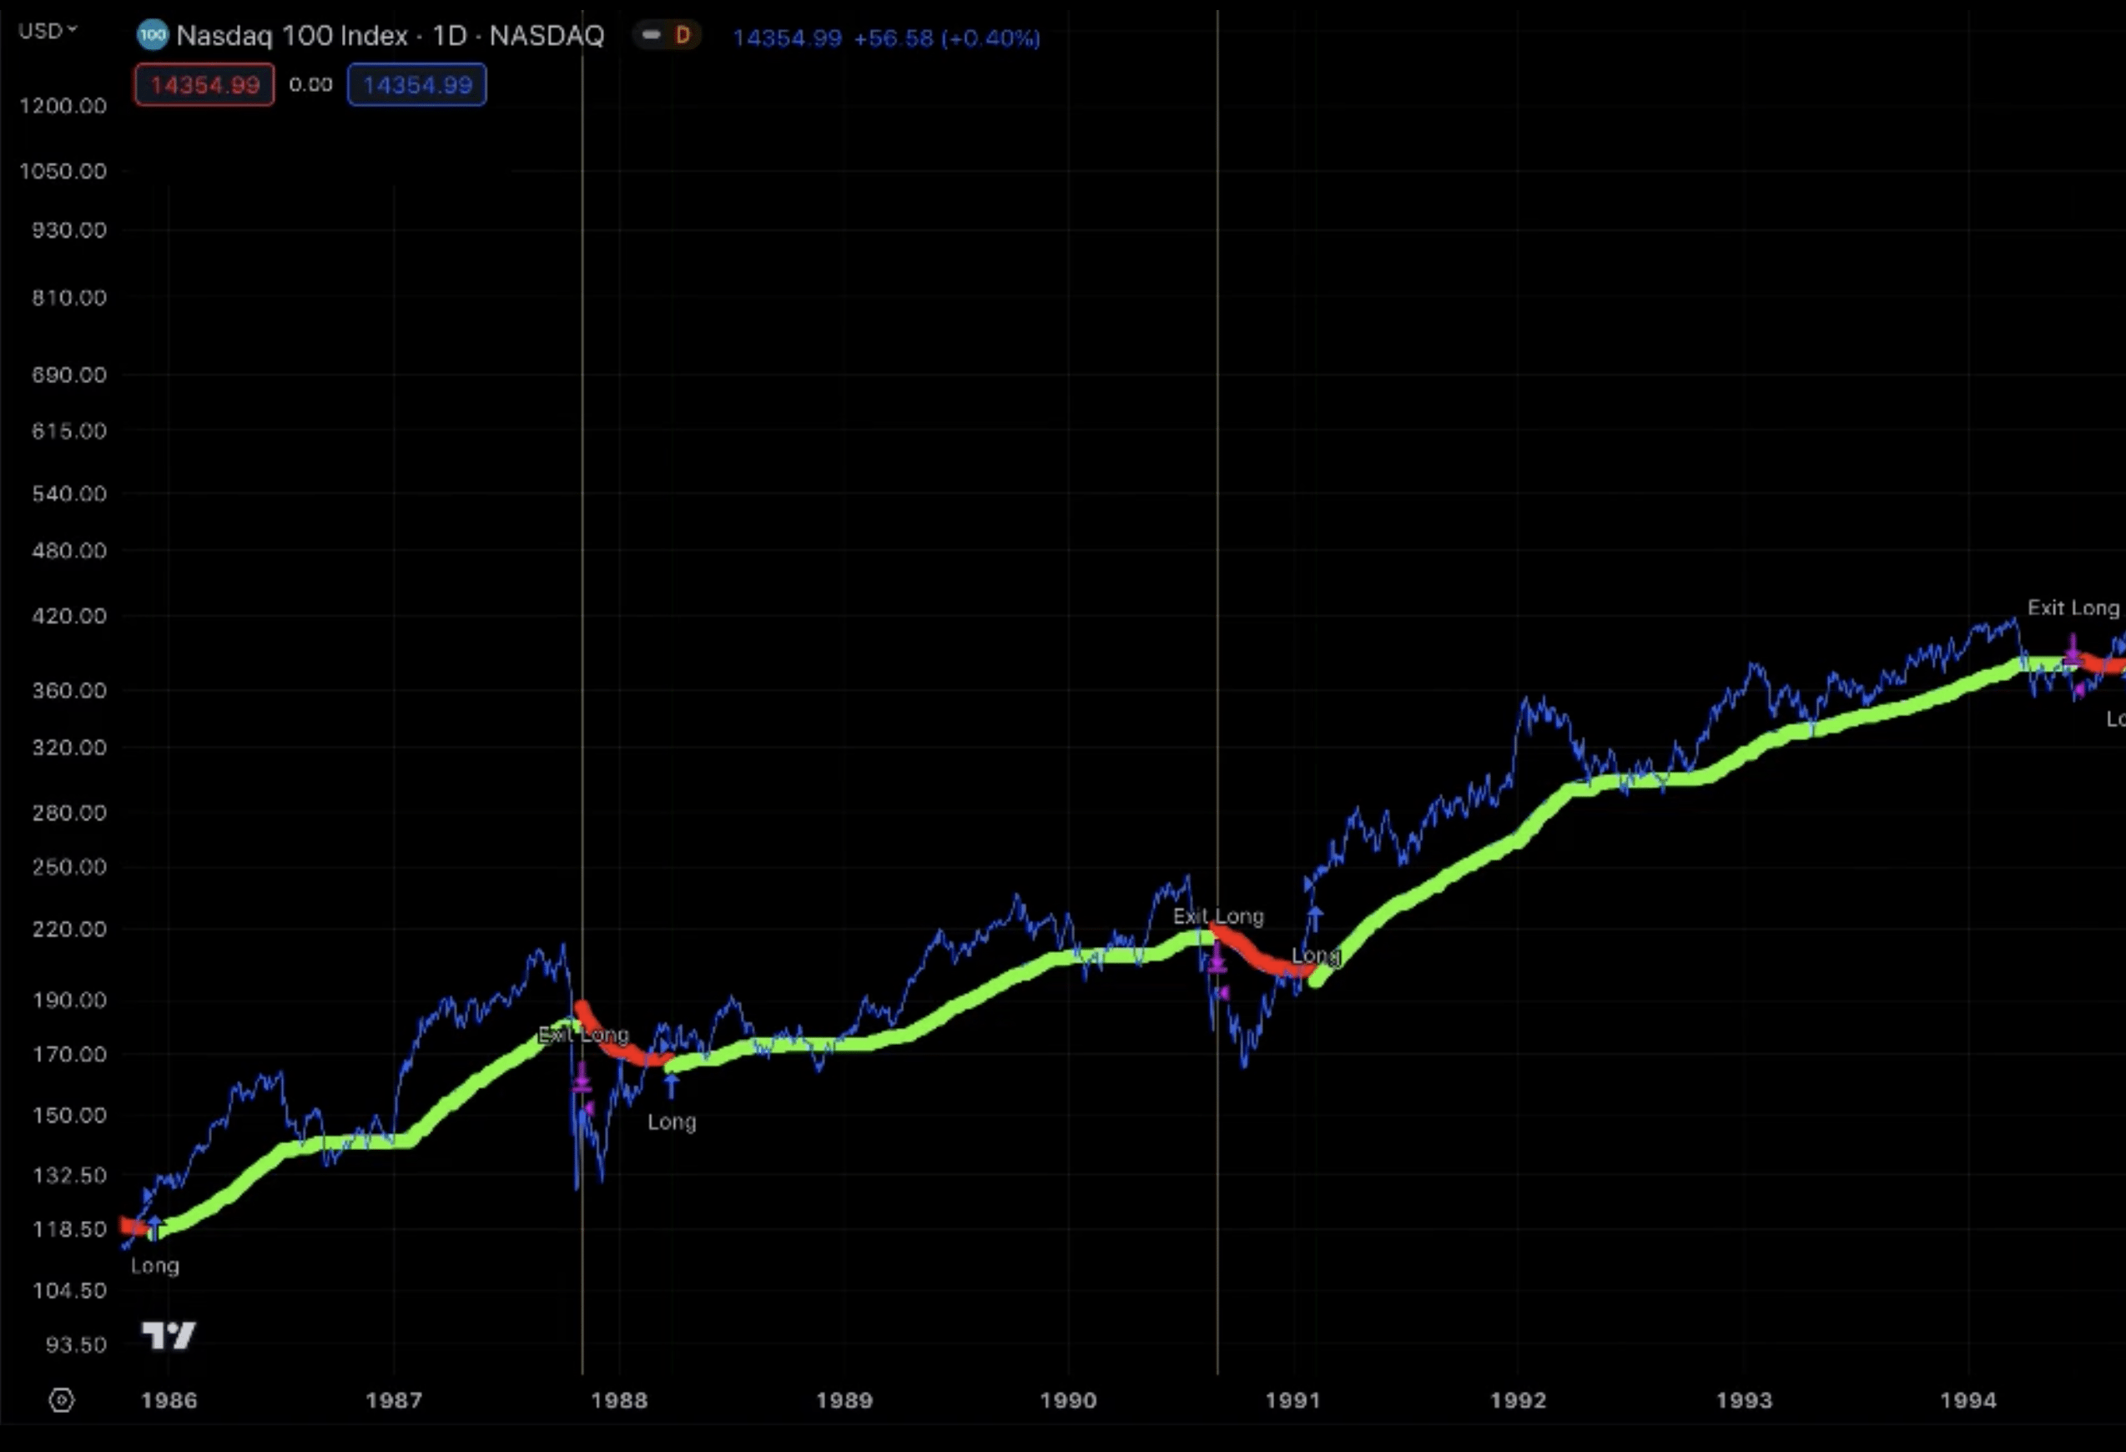This screenshot has width=2126, height=1452.
Task: Click the 132.50 price axis label
Action: pyautogui.click(x=69, y=1175)
